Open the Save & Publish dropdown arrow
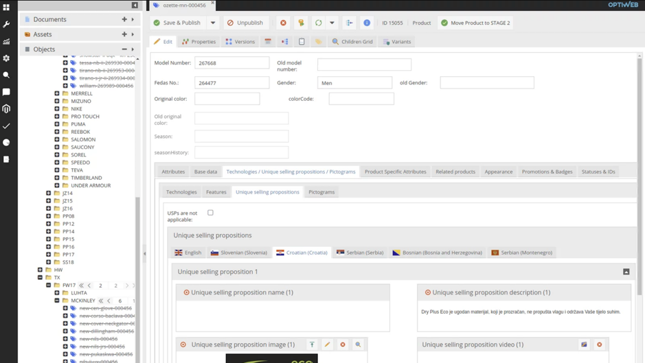 213,23
